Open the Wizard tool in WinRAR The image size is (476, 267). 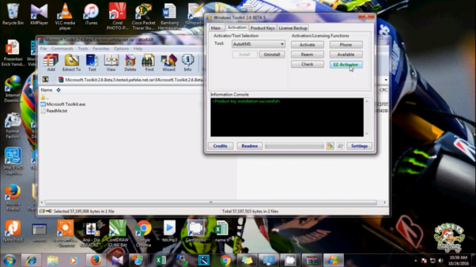(x=169, y=63)
